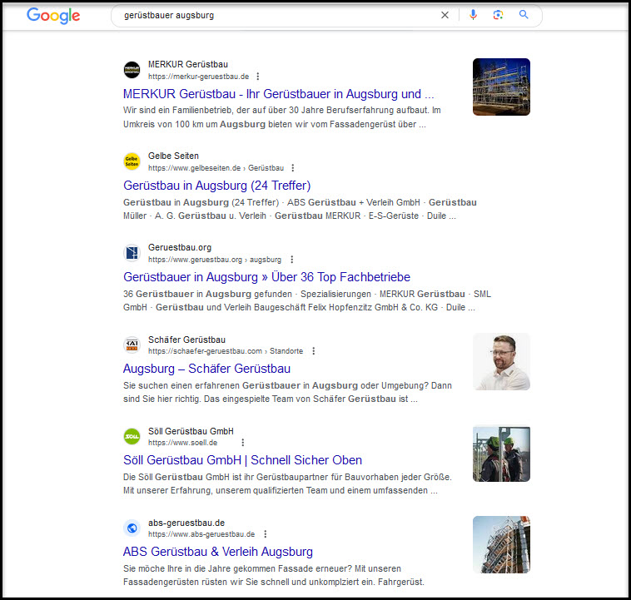Open more options for merkur-geruestbau.de result
The width and height of the screenshot is (631, 600).
258,77
